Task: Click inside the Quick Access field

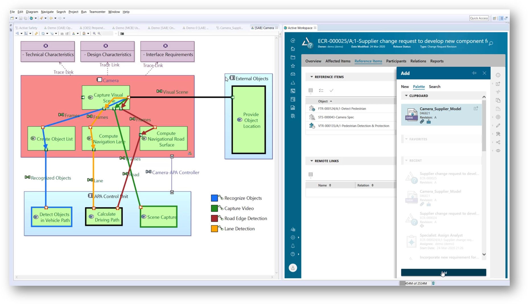Action: pos(479,18)
